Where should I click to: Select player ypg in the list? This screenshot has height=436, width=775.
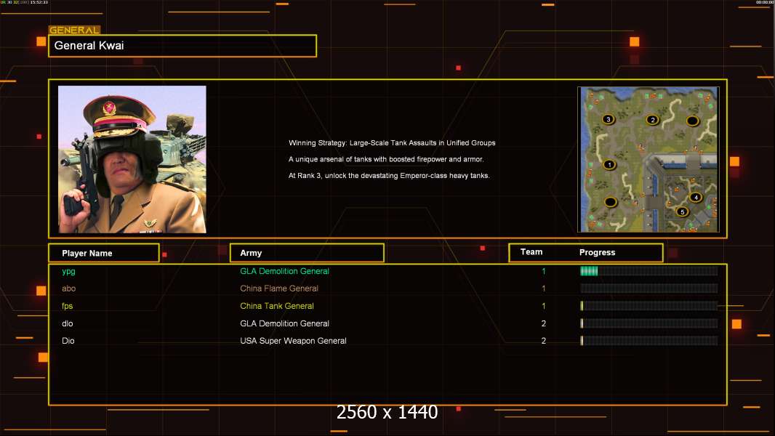click(x=68, y=271)
